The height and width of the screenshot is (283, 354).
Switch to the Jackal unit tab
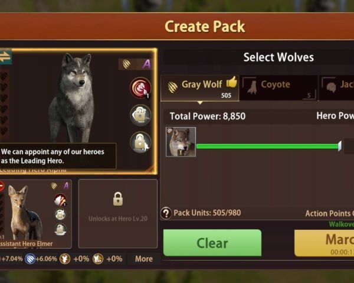click(337, 88)
